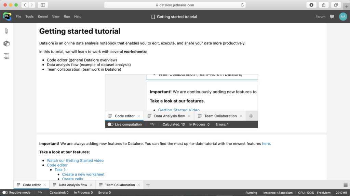The width and height of the screenshot is (350, 196).
Task: Click the notebook title in header
Action: (177, 17)
